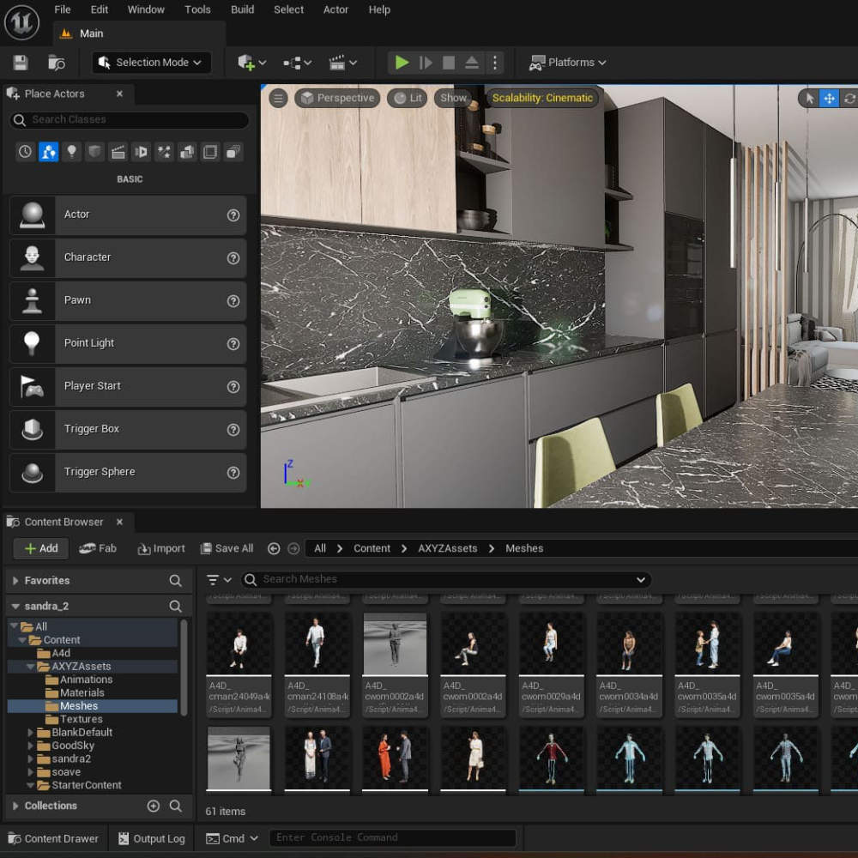Click the Cinematic category clapperboard icon
858x858 pixels.
(118, 152)
